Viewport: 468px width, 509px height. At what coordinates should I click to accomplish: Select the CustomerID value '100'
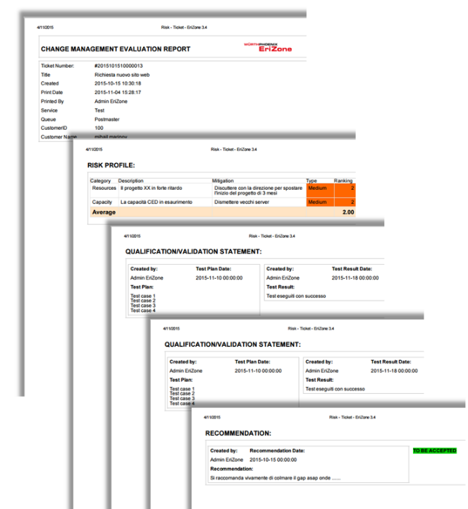(x=99, y=128)
